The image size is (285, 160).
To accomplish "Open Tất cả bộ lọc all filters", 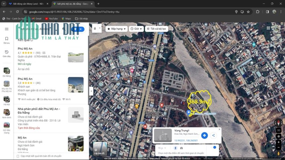I will (x=156, y=29).
